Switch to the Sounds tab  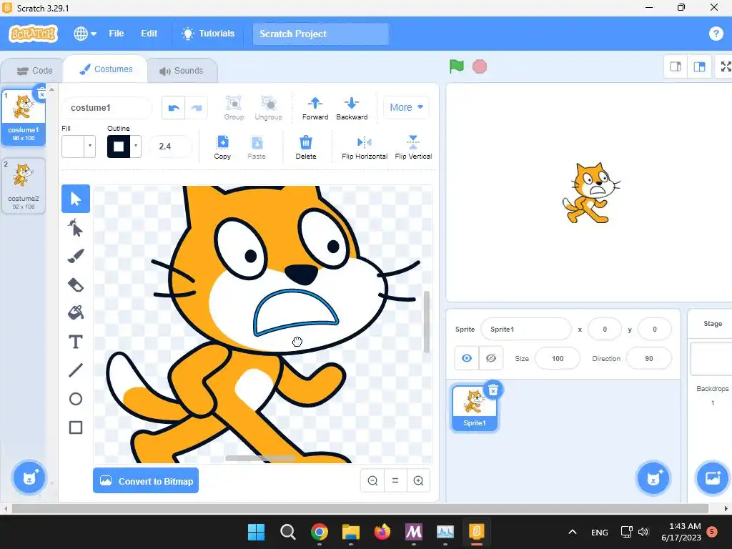tap(182, 71)
